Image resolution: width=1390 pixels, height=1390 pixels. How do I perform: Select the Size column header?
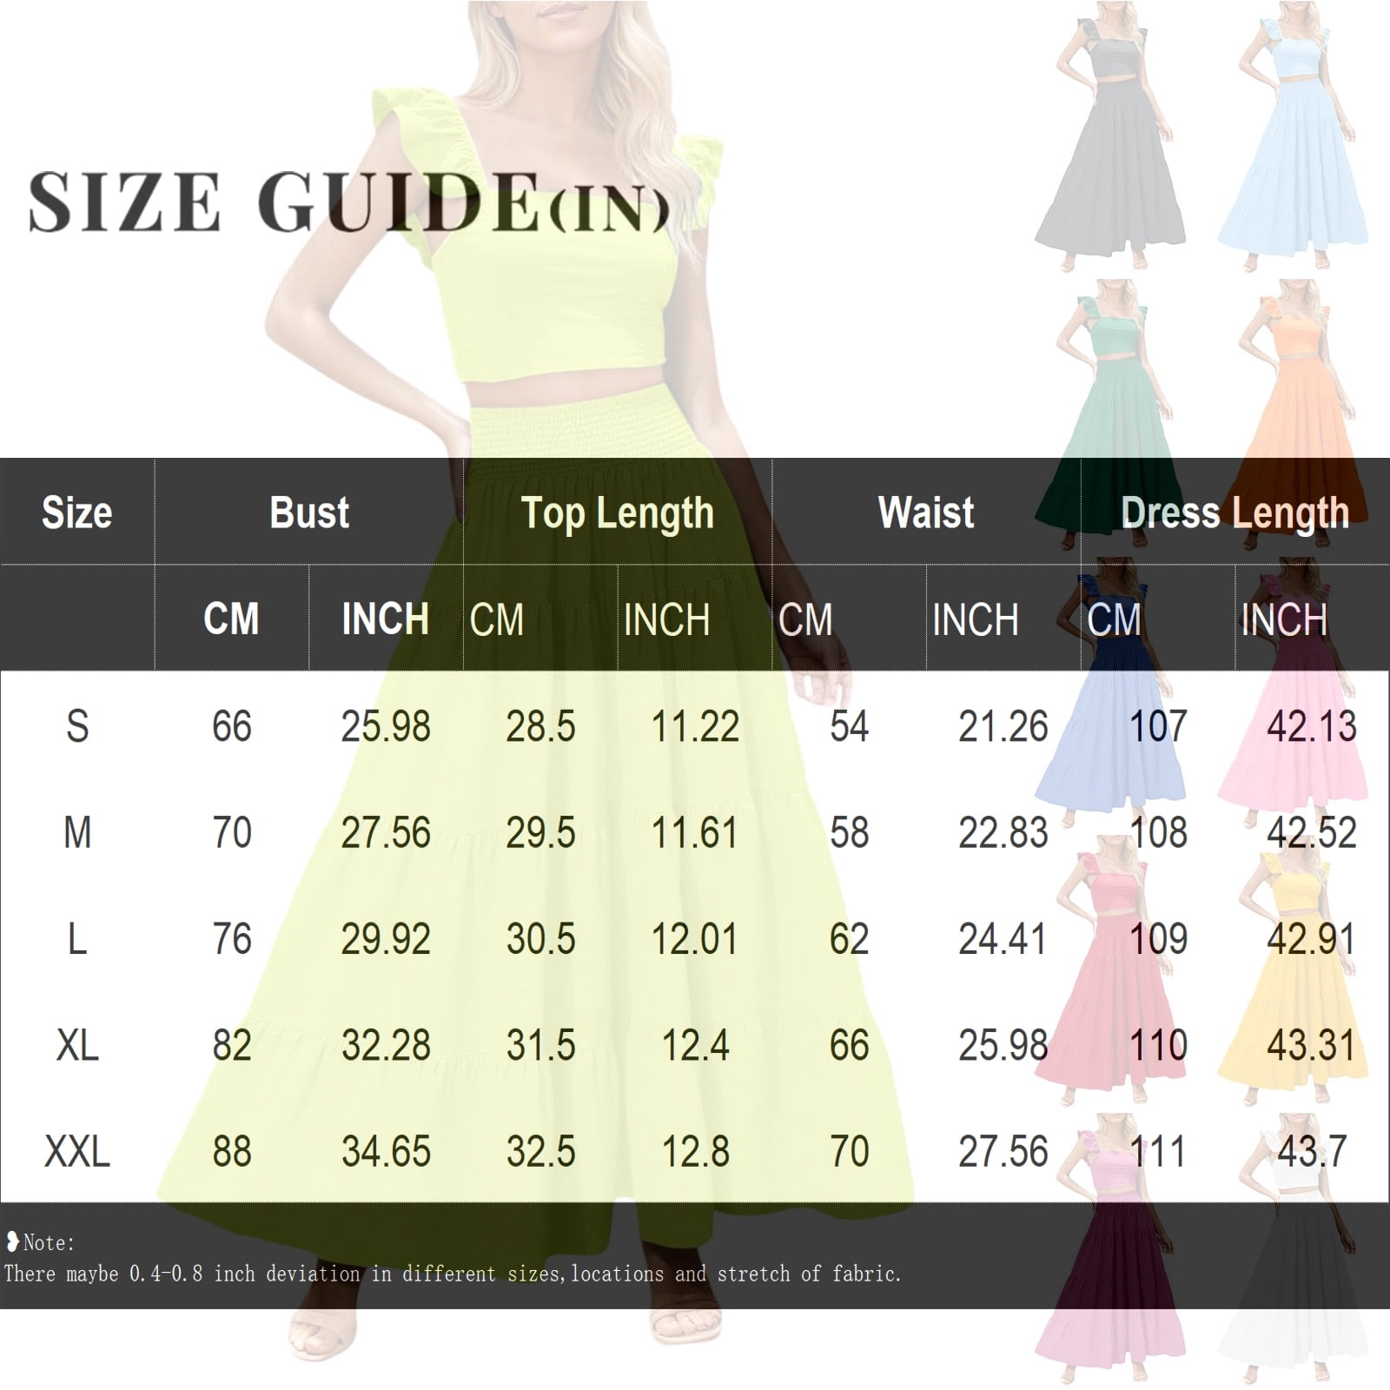pyautogui.click(x=77, y=513)
